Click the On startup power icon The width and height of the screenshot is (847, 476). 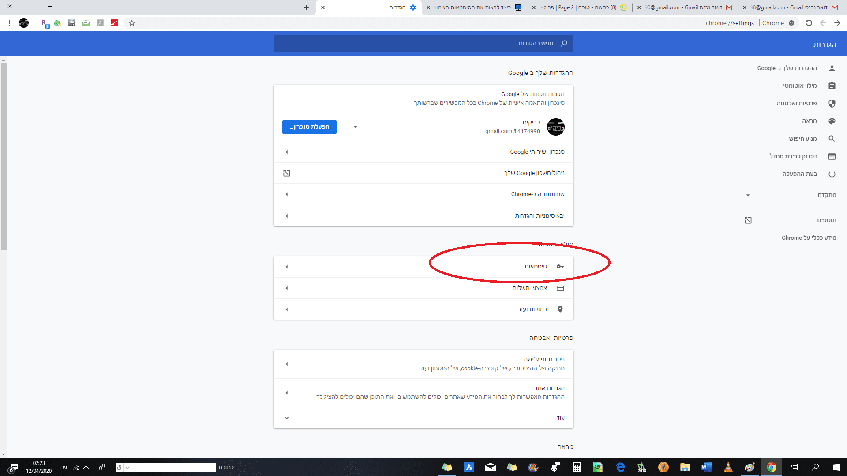coord(832,174)
